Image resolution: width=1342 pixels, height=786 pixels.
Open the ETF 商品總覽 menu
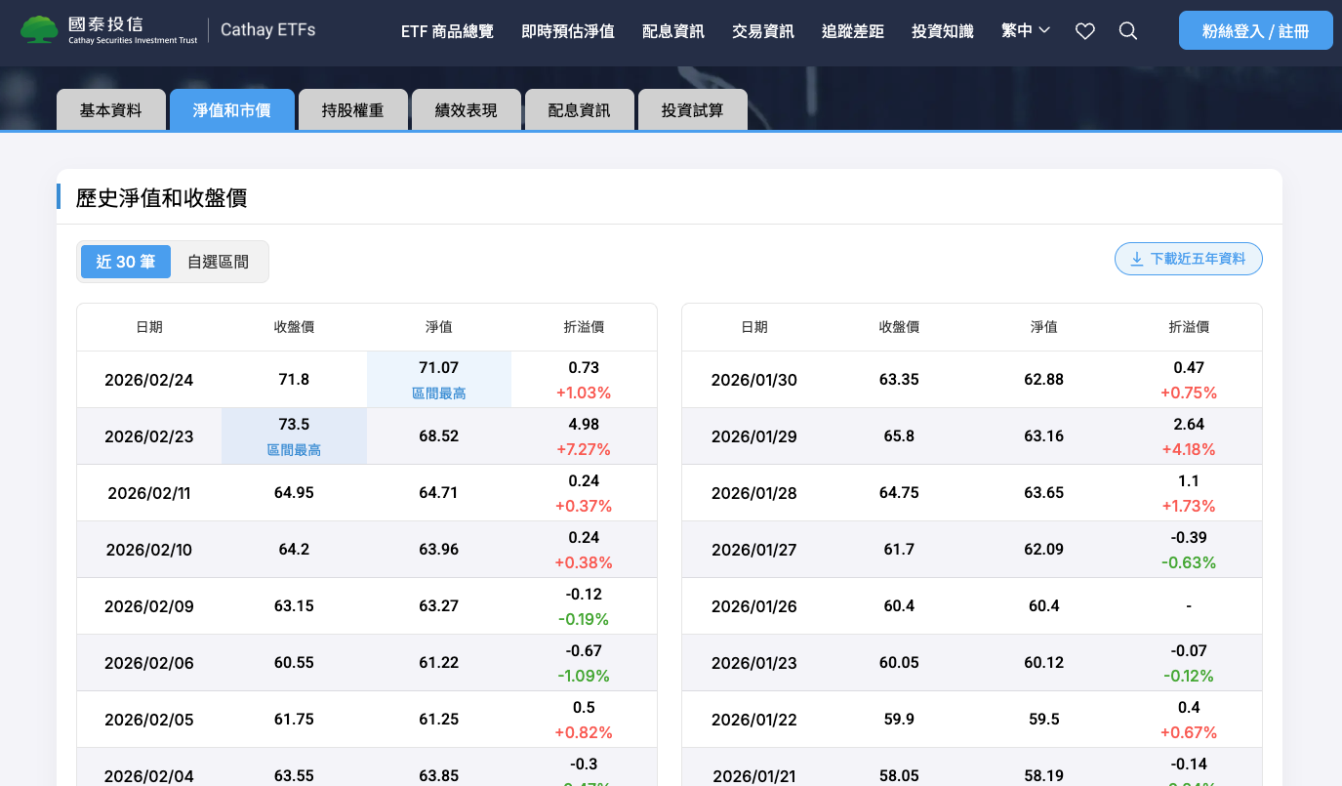coord(447,31)
